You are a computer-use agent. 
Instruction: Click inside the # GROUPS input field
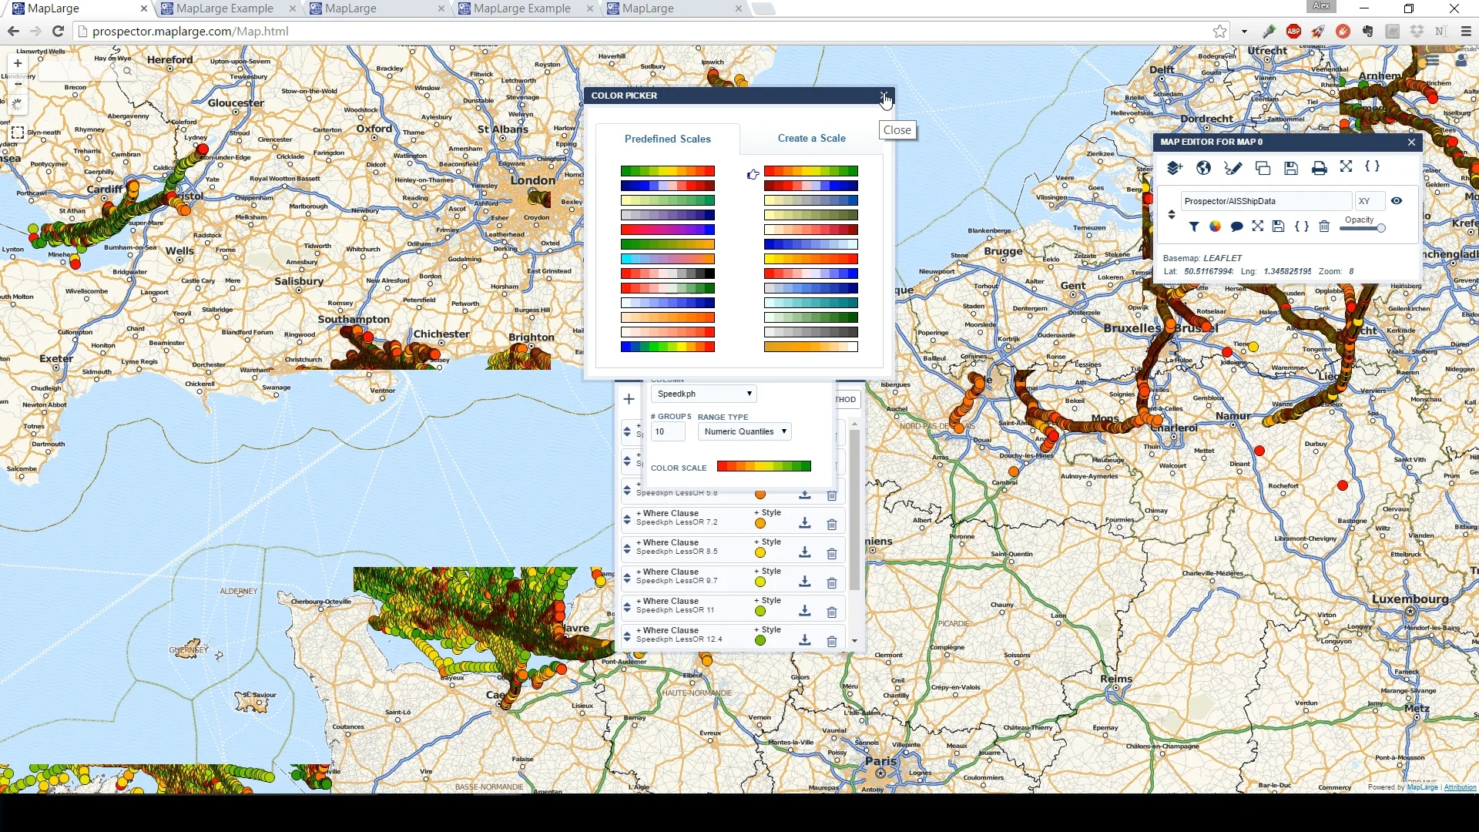pos(667,431)
